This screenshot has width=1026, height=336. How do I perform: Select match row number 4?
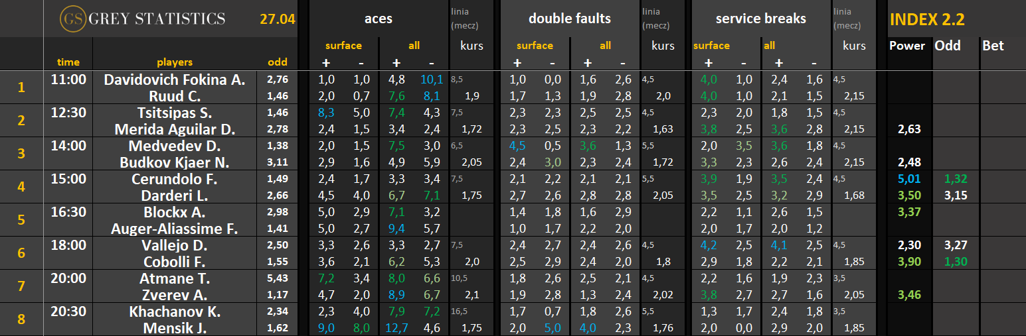coord(21,186)
